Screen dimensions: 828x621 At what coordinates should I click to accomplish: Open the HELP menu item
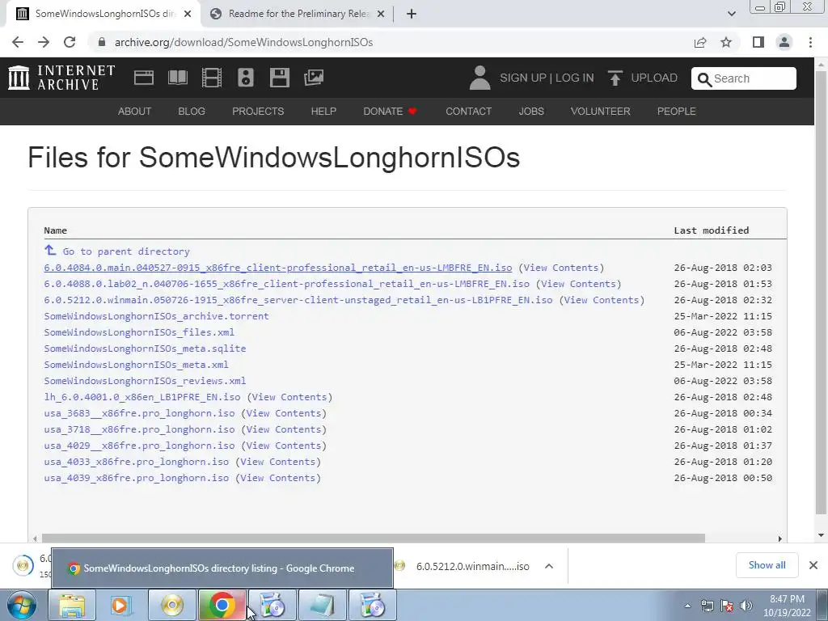(x=323, y=112)
